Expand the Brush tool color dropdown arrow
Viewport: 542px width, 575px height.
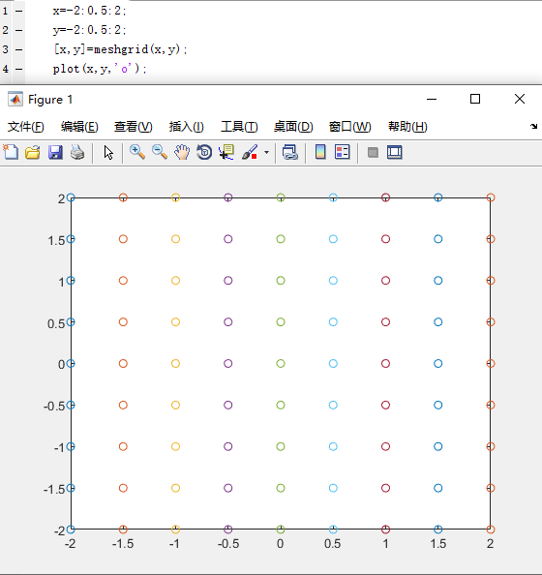(266, 152)
